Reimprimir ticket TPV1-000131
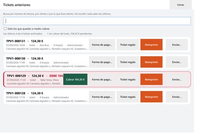 click(x=152, y=45)
